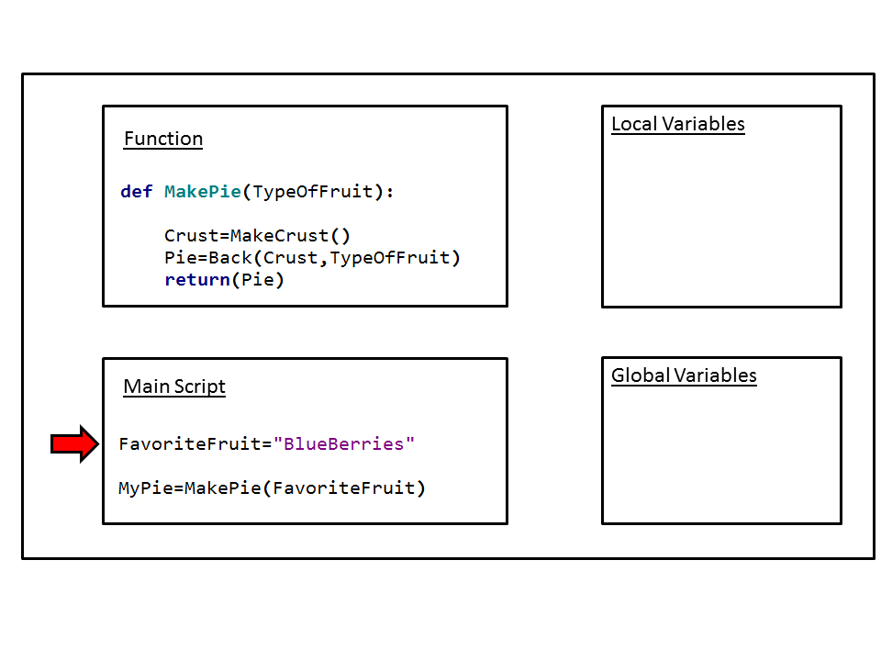Click the Crust=MakeCrust() code line
This screenshot has width=881, height=661.
point(257,236)
